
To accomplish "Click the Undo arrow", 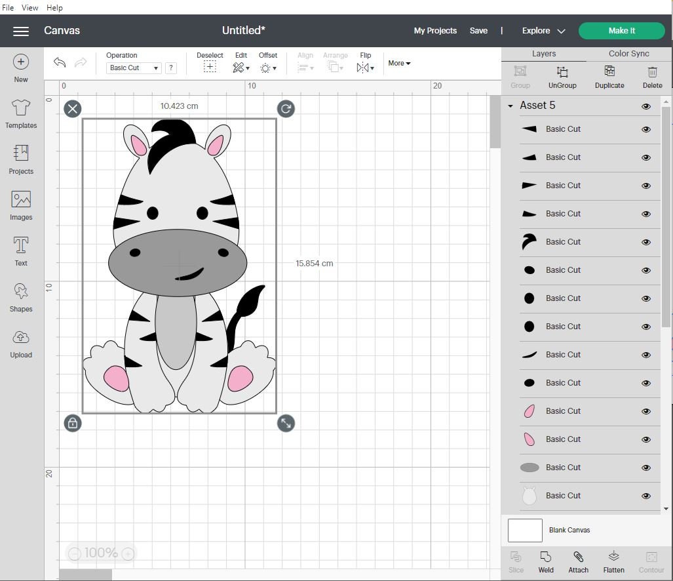I will pyautogui.click(x=59, y=62).
